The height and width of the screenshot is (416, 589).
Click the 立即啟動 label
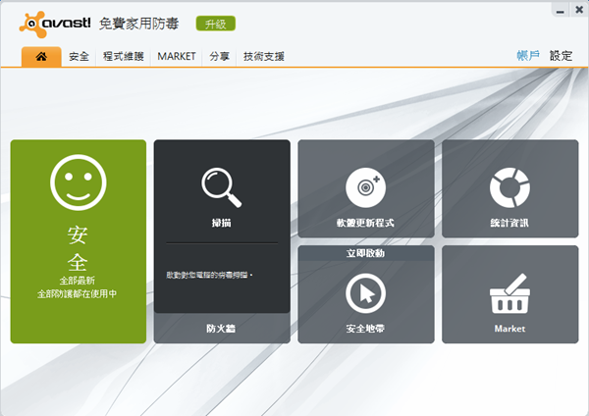[x=365, y=253]
